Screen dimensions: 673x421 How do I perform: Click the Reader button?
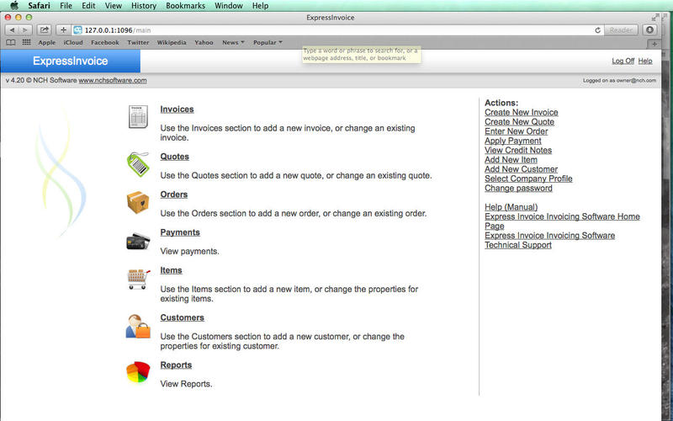(621, 30)
